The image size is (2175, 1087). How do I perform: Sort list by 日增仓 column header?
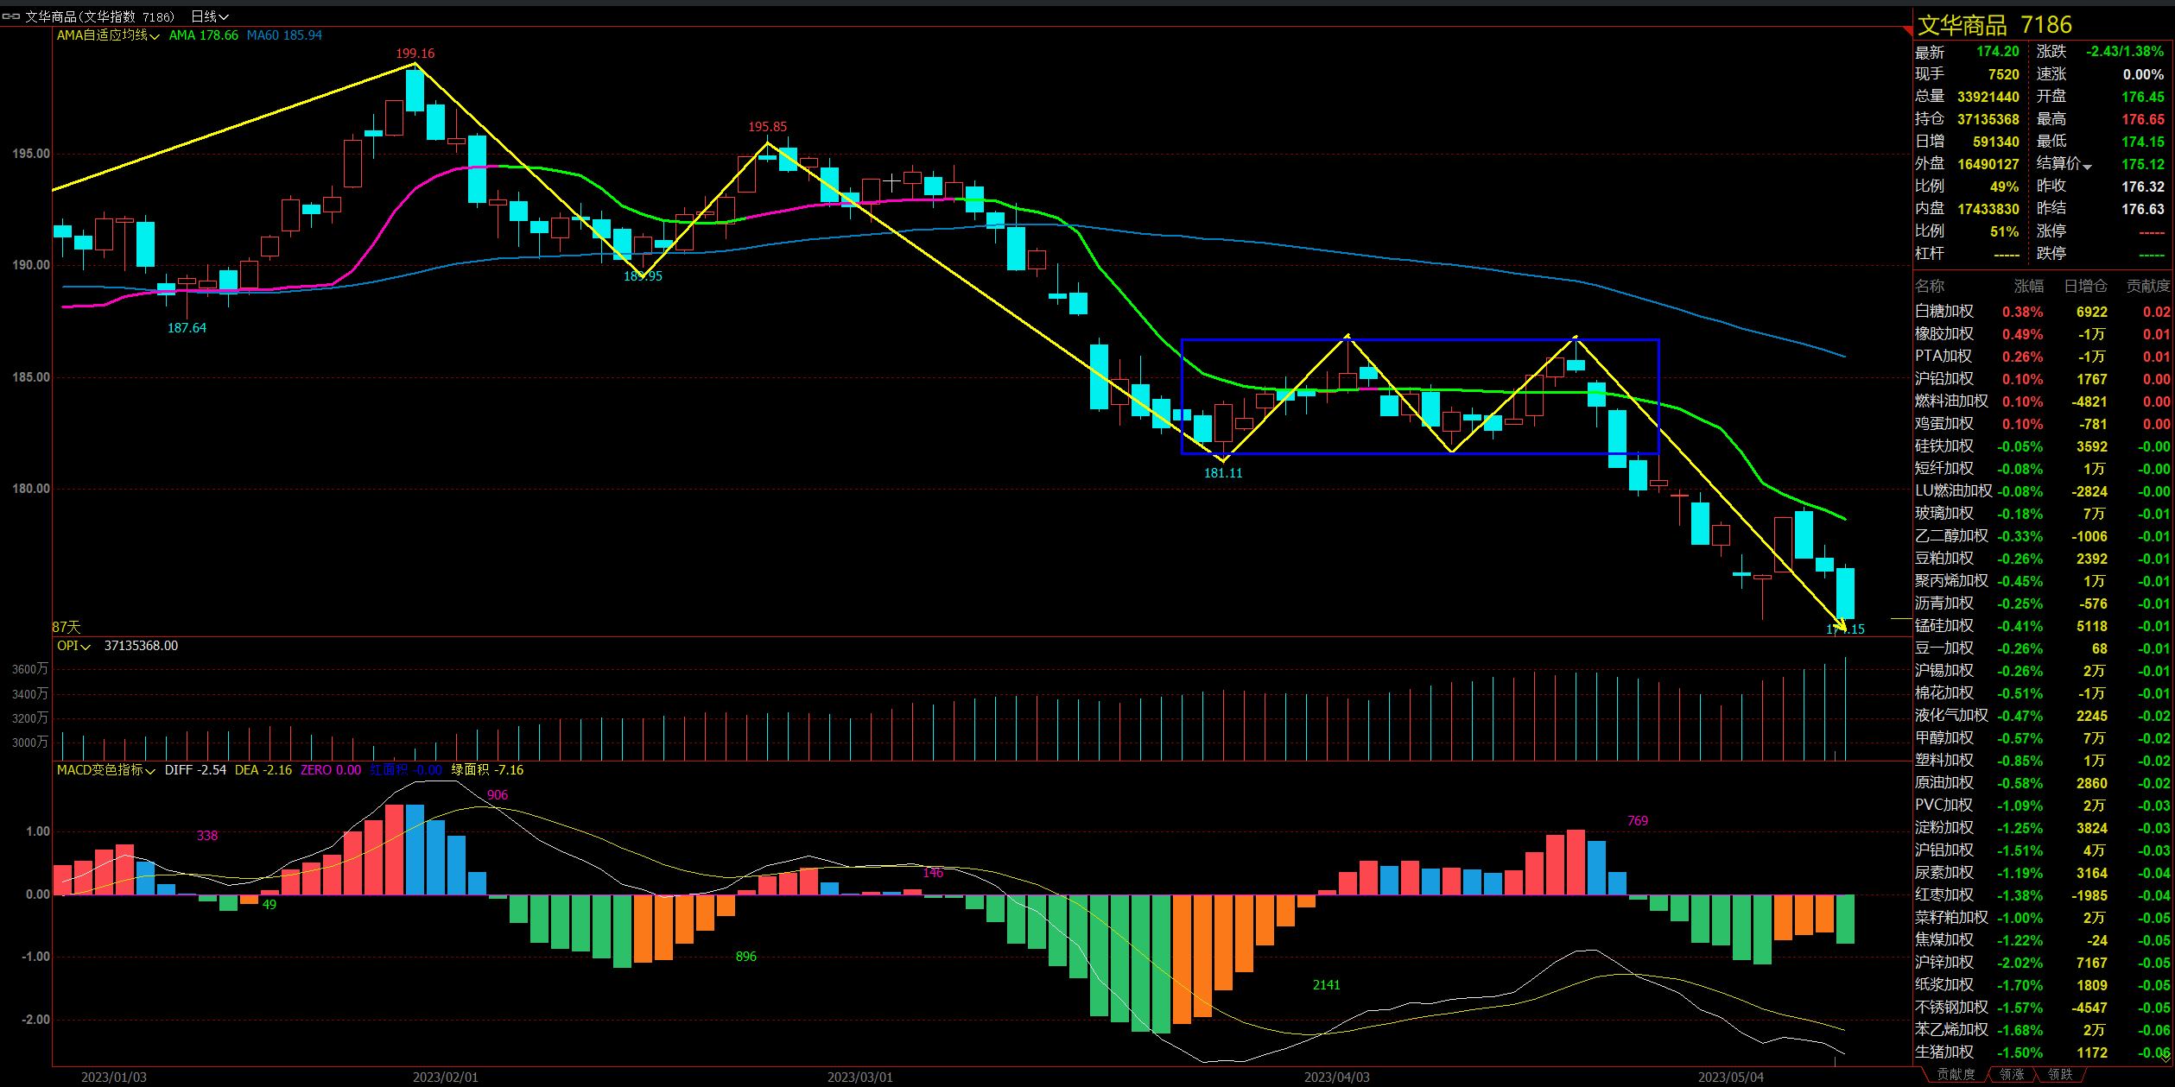pyautogui.click(x=2085, y=286)
